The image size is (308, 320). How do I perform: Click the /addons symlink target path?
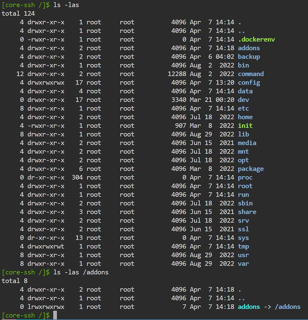287,307
